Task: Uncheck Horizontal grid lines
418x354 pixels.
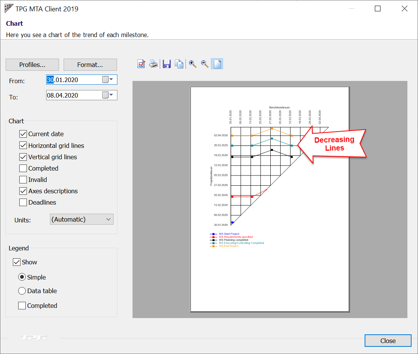Action: pos(23,146)
